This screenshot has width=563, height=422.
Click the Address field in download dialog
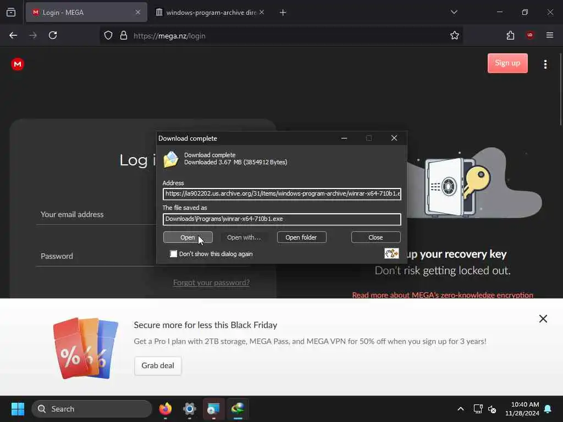pyautogui.click(x=282, y=194)
